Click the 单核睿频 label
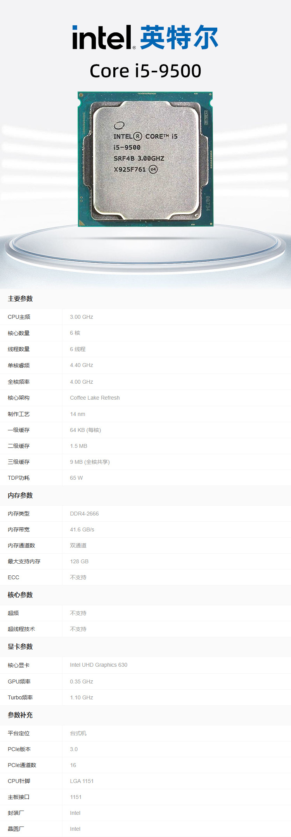The height and width of the screenshot is (837, 291). point(19,365)
